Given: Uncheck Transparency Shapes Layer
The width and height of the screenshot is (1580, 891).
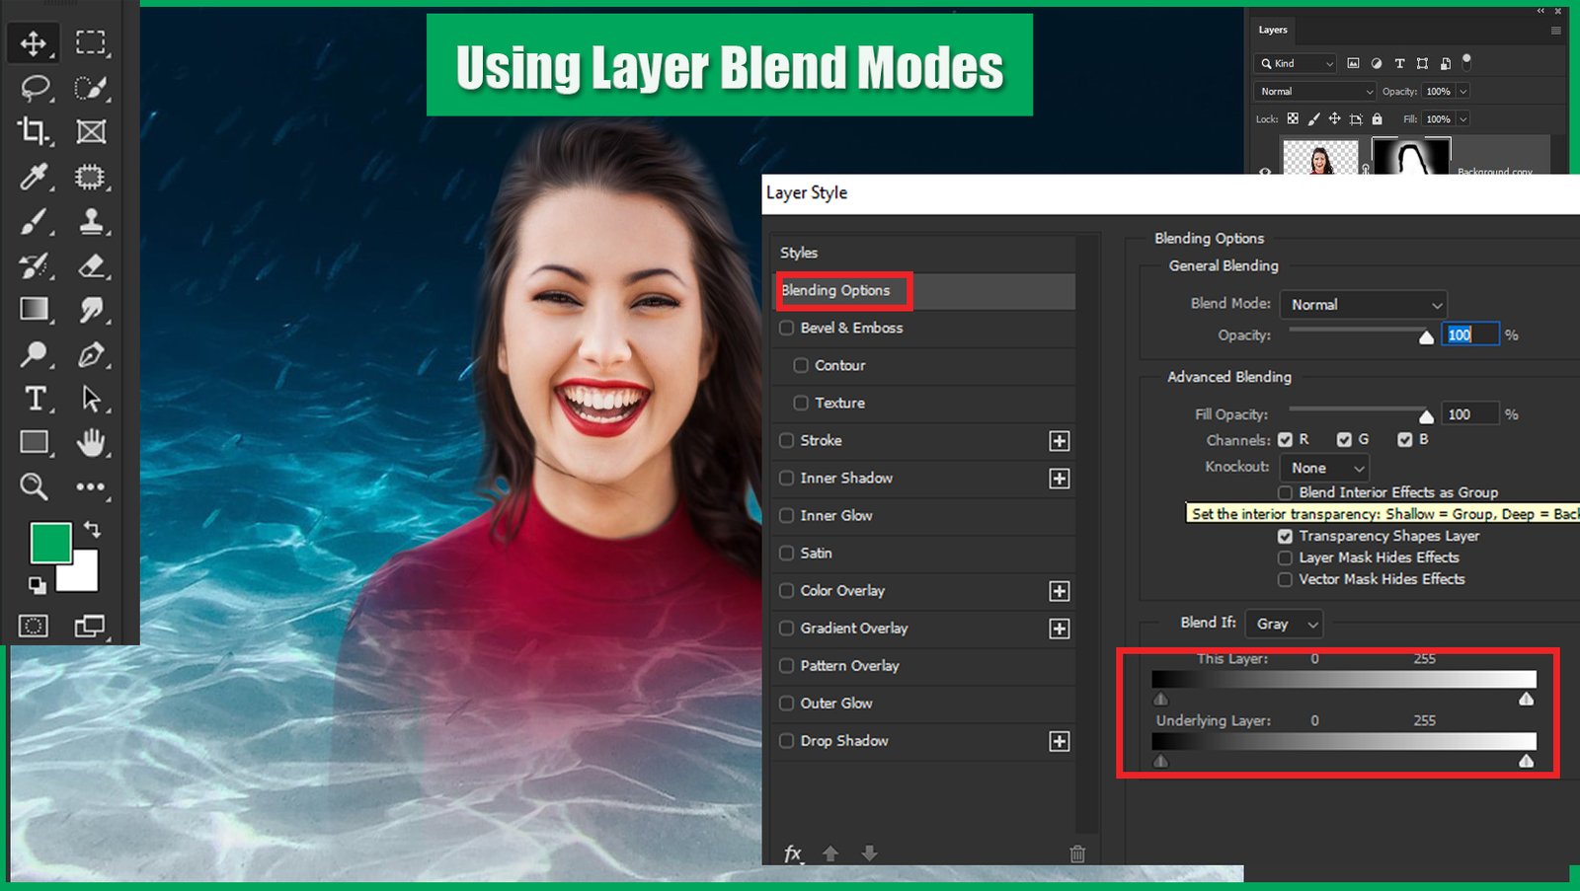Looking at the screenshot, I should click(1285, 536).
